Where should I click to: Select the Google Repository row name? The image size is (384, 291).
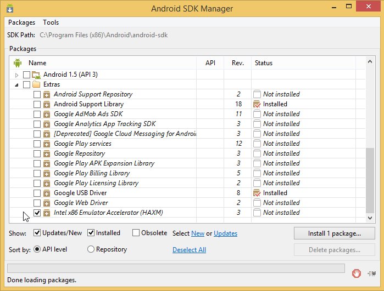pyautogui.click(x=79, y=153)
